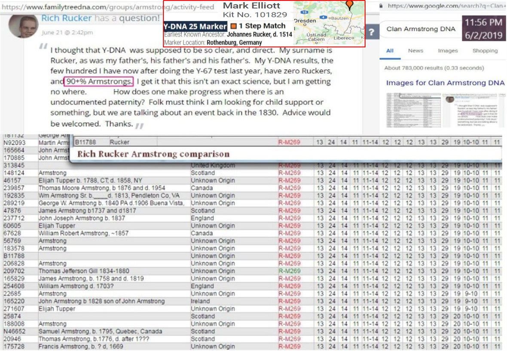This screenshot has width=507, height=351.
Task: Click Rich Rucker's profile avatar
Action: point(23,26)
